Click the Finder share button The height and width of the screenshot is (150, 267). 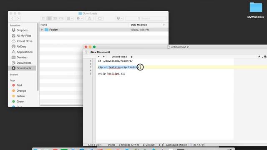[90, 18]
